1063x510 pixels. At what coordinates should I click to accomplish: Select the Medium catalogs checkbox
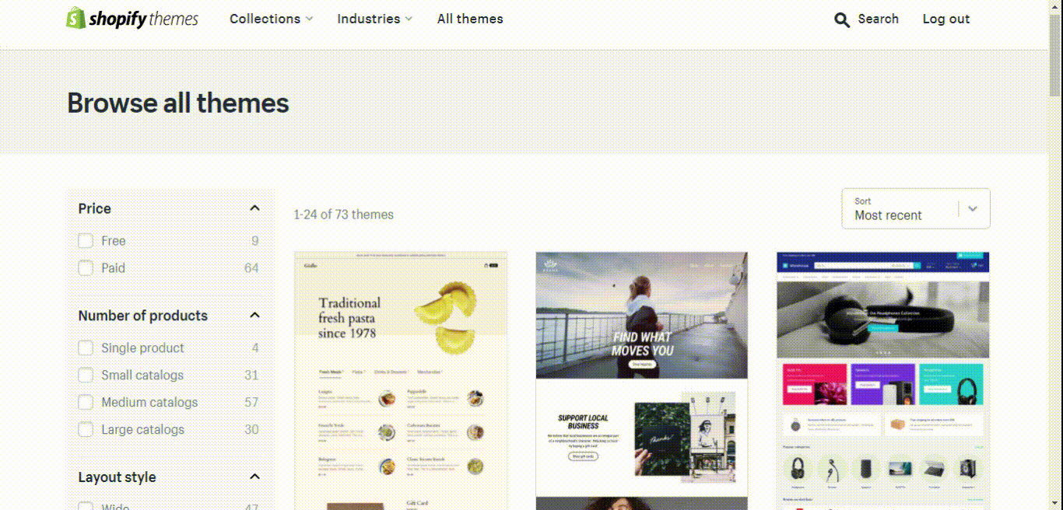86,403
